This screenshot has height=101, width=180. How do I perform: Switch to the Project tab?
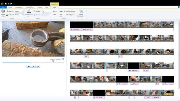point(40,7)
